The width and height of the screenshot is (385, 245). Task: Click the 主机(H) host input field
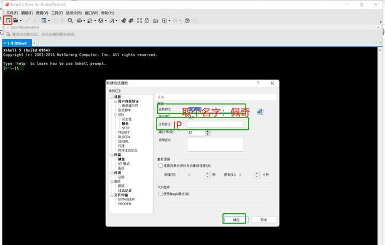pyautogui.click(x=216, y=124)
